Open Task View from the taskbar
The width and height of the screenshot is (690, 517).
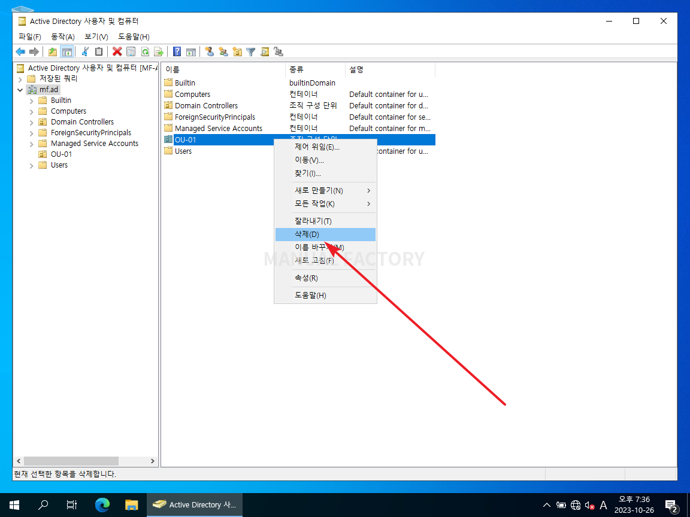click(72, 504)
